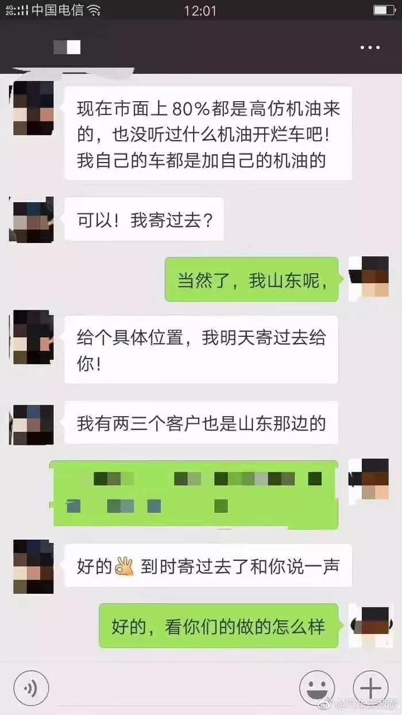Tap the Wi-Fi icon in status bar
The width and height of the screenshot is (402, 715).
(x=94, y=10)
